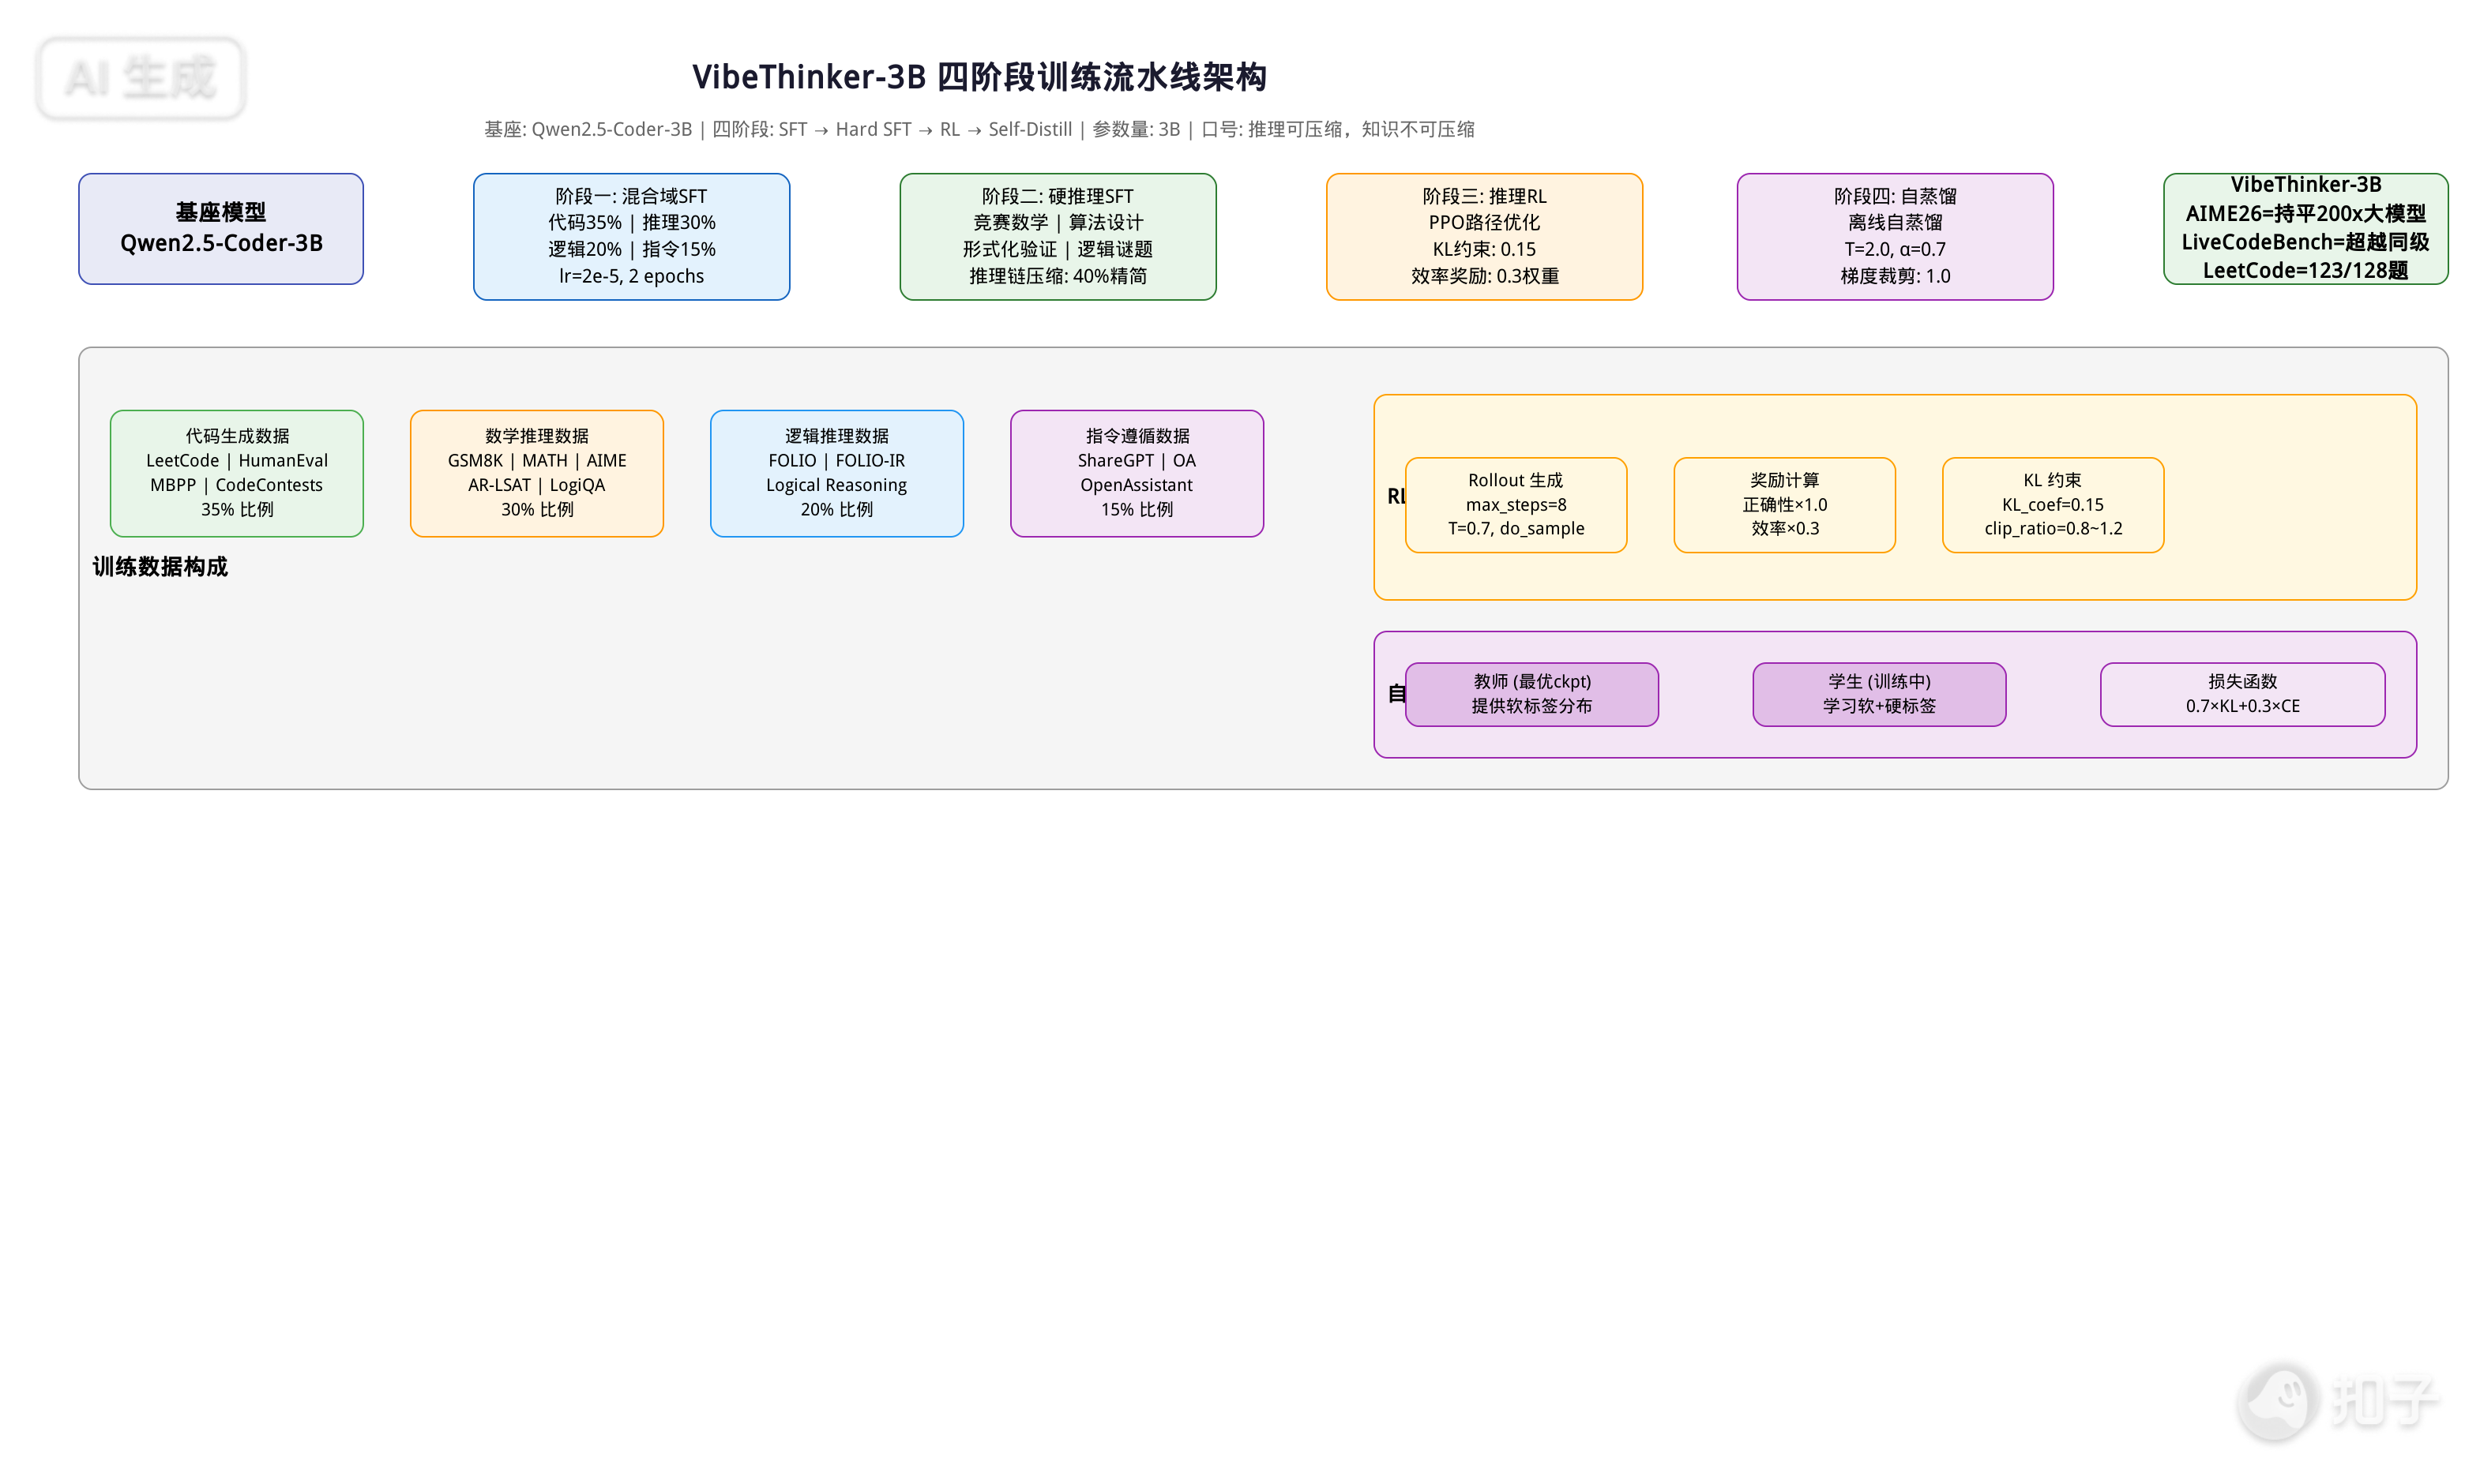Click the text PPO路径优化
This screenshot has width=2480, height=1484.
(x=1483, y=222)
